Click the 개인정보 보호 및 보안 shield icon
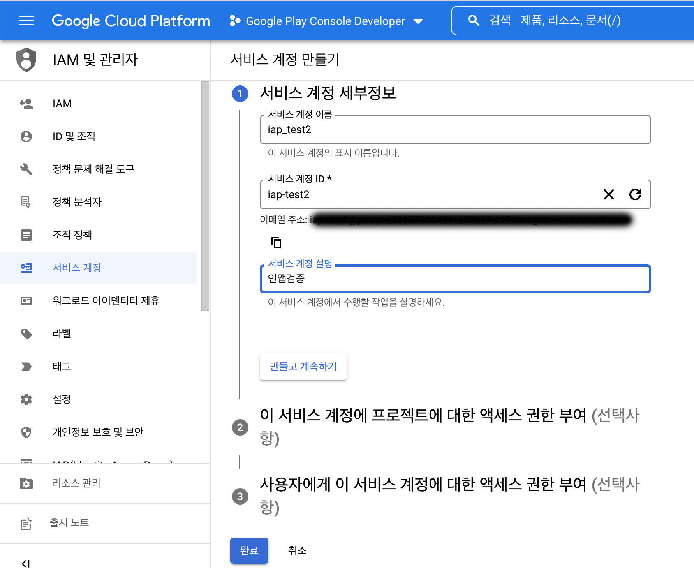Image resolution: width=694 pixels, height=568 pixels. click(x=26, y=432)
